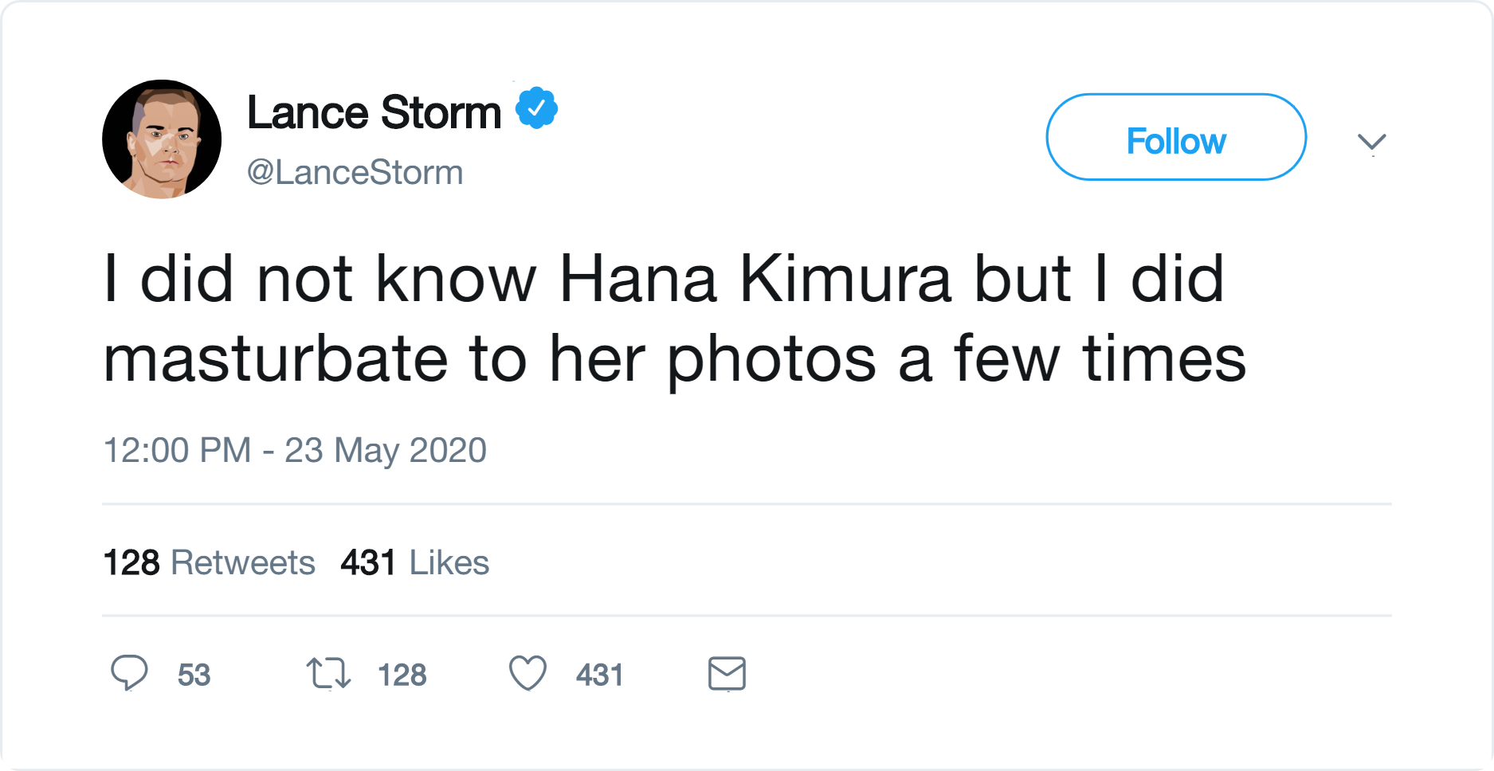Click the word photos in the tweet
This screenshot has height=771, width=1494.
pyautogui.click(x=771, y=360)
